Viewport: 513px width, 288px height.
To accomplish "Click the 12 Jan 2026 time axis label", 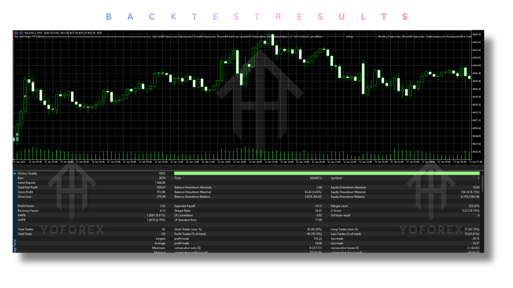I will [x=20, y=162].
